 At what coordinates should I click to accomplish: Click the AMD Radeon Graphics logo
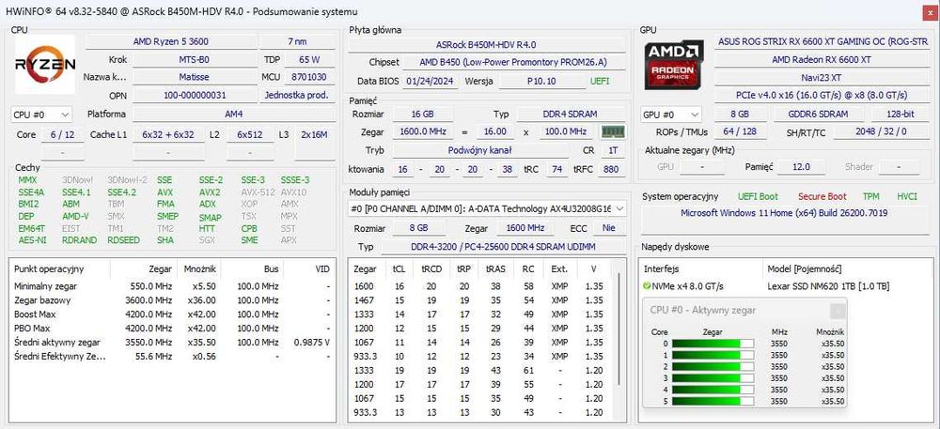674,65
